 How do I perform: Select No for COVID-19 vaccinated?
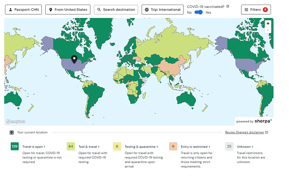pyautogui.click(x=189, y=13)
